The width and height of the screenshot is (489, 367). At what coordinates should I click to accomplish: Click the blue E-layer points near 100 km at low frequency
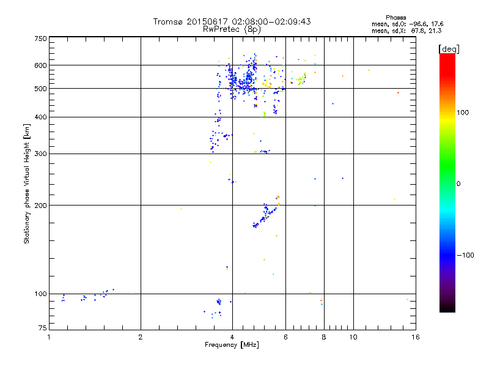[x=87, y=295]
